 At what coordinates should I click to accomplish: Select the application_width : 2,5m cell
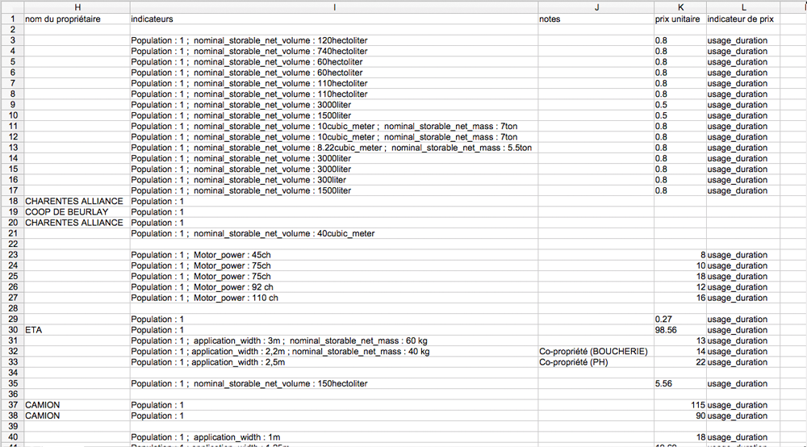pyautogui.click(x=334, y=362)
